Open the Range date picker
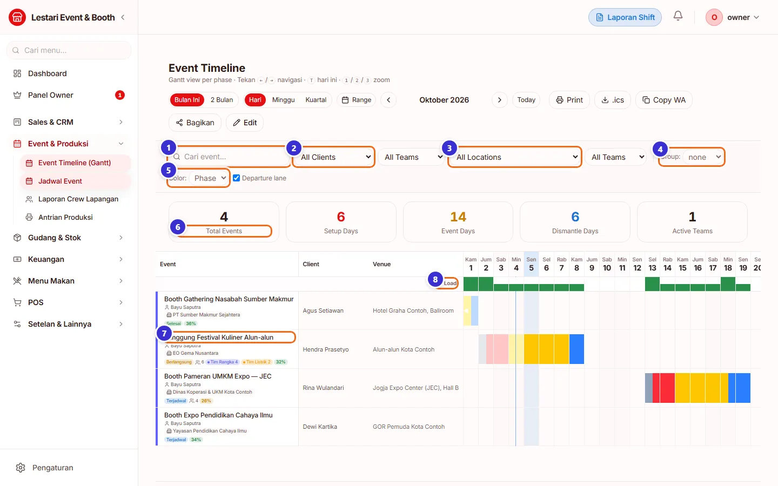Screen dimensions: 778x486 [x=357, y=100]
